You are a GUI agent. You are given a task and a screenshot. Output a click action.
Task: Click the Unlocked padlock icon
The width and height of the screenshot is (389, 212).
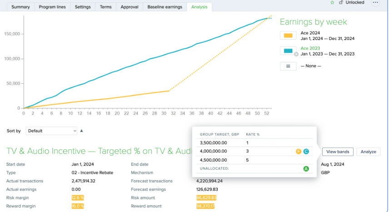point(341,2)
